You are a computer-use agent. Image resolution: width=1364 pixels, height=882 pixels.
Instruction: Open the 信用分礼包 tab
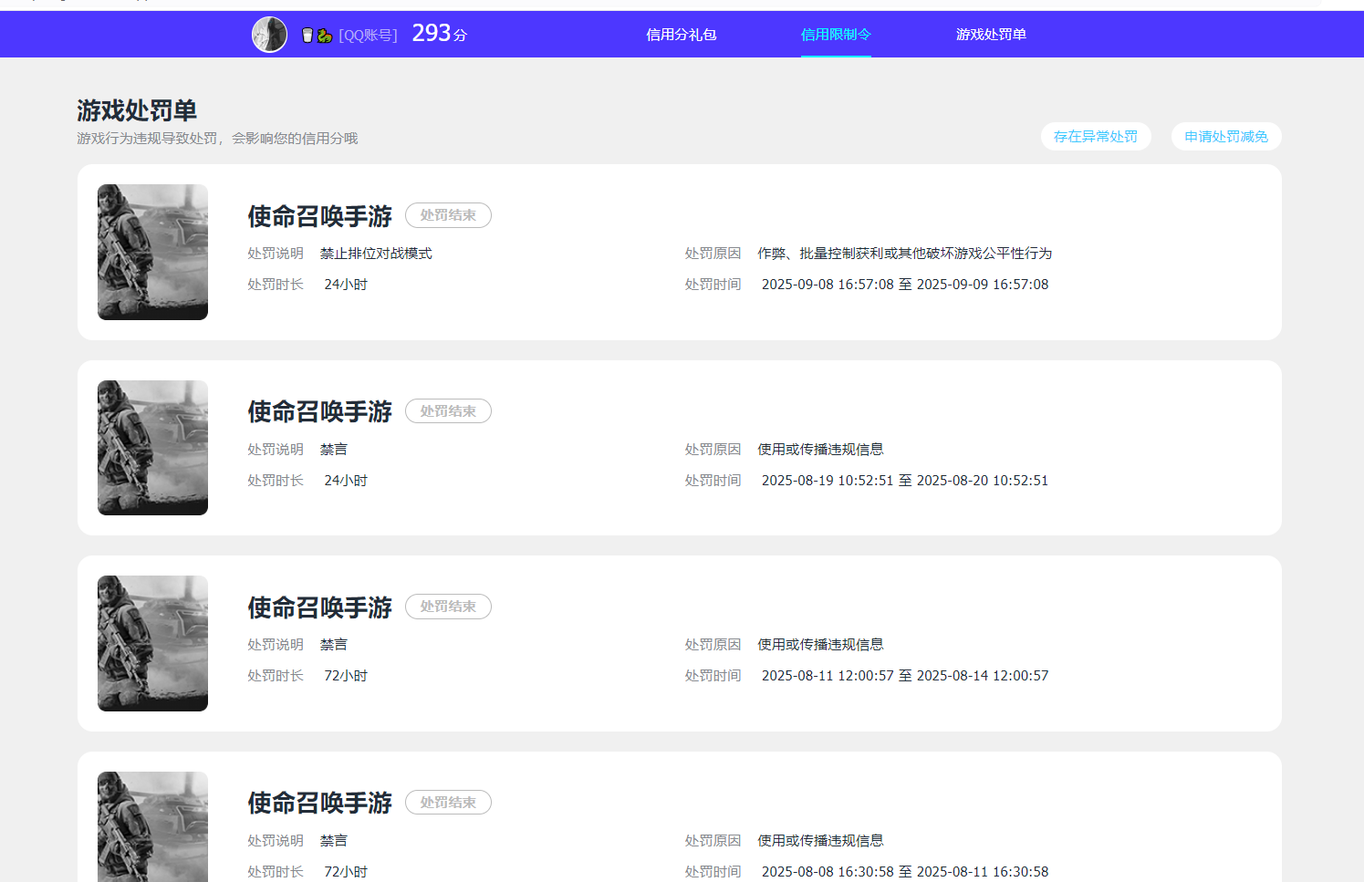click(681, 35)
